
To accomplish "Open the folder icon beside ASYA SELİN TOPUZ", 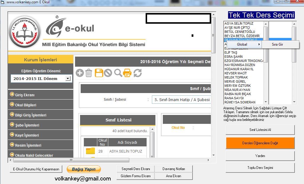I will (90, 151).
